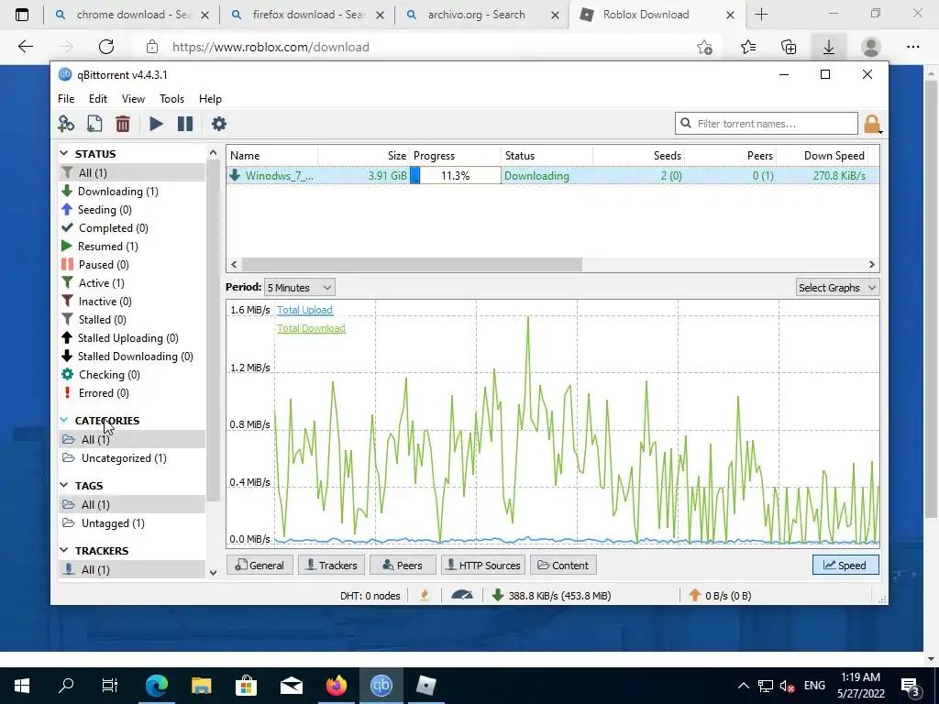
Task: Click the Filter torrent names search field
Action: pos(767,124)
